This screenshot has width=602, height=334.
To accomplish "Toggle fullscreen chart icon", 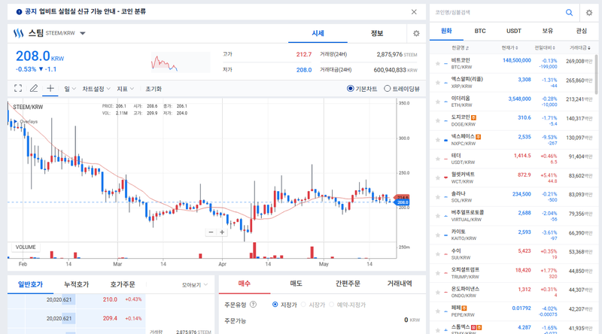I will click(18, 88).
